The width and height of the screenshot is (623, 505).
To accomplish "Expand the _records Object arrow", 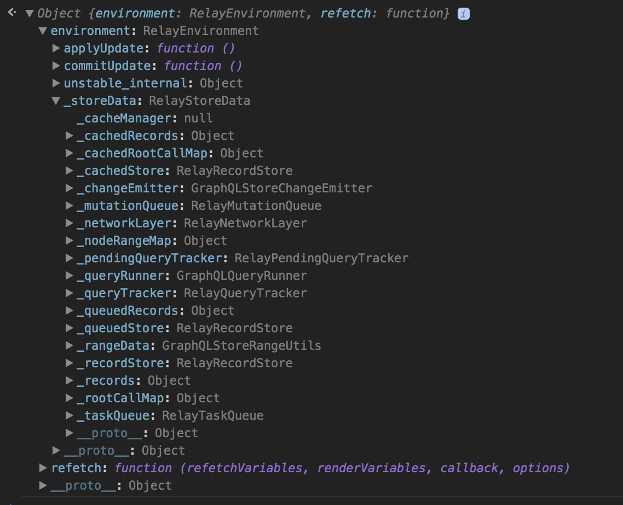I will coord(69,380).
